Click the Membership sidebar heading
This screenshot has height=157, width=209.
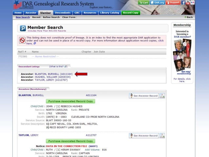click(x=182, y=25)
